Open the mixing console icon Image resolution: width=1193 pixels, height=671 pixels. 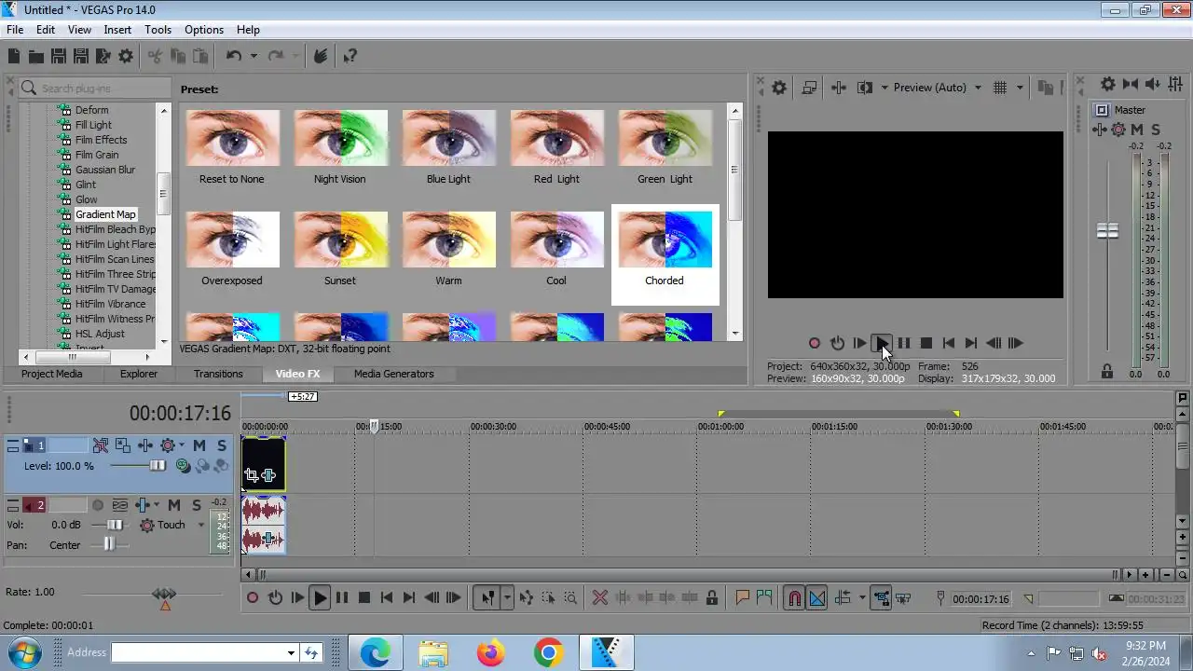click(1176, 84)
